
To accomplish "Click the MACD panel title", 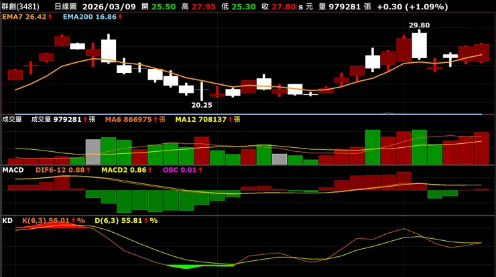I will coord(13,170).
